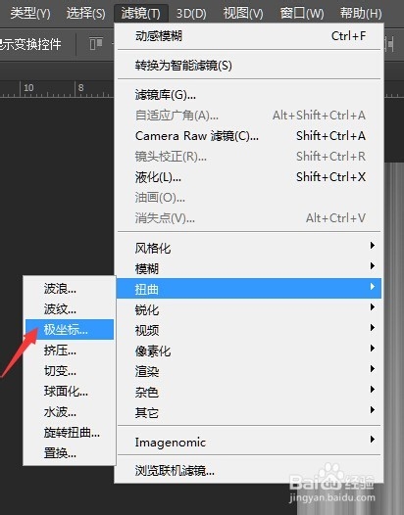Click 自适应广角(A)... menu entry
This screenshot has width=404, height=515.
249,116
